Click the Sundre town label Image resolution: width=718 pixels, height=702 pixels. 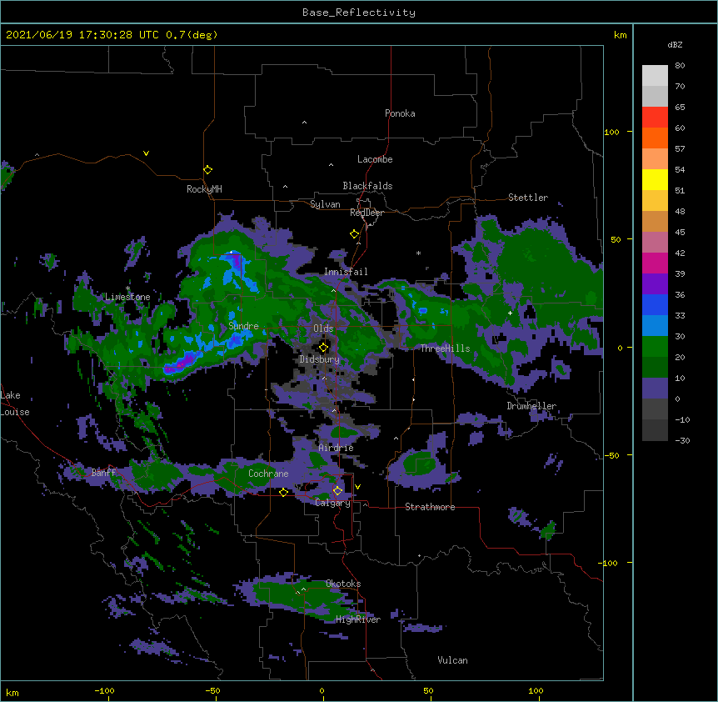(x=243, y=326)
